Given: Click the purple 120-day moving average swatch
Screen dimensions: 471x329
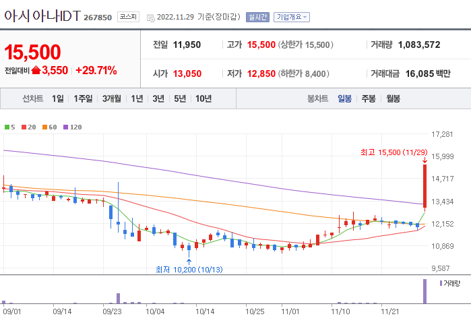Looking at the screenshot, I should (x=66, y=127).
